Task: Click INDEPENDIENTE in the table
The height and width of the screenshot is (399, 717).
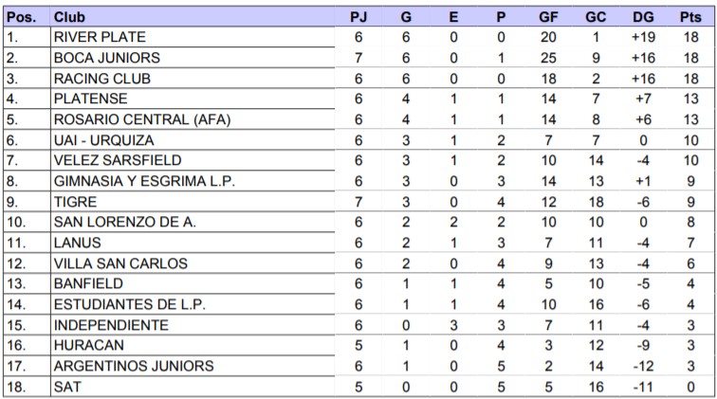Action: [111, 325]
